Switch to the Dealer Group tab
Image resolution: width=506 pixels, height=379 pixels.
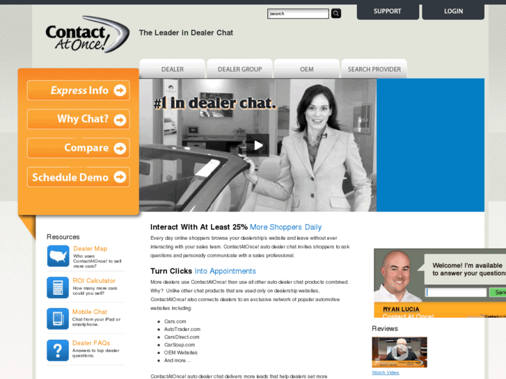pyautogui.click(x=239, y=69)
